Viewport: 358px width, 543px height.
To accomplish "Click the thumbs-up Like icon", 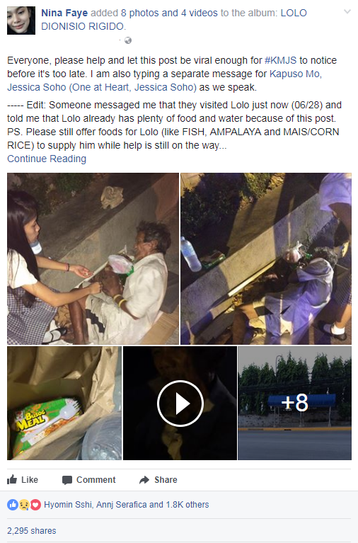I will click(x=12, y=479).
